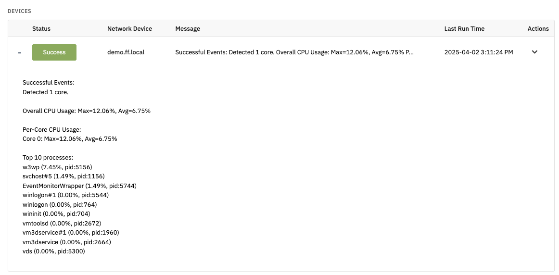
Task: Click the vds process entry
Action: click(54, 251)
